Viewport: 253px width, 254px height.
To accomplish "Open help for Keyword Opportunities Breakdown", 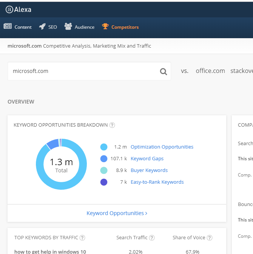I will coord(112,125).
